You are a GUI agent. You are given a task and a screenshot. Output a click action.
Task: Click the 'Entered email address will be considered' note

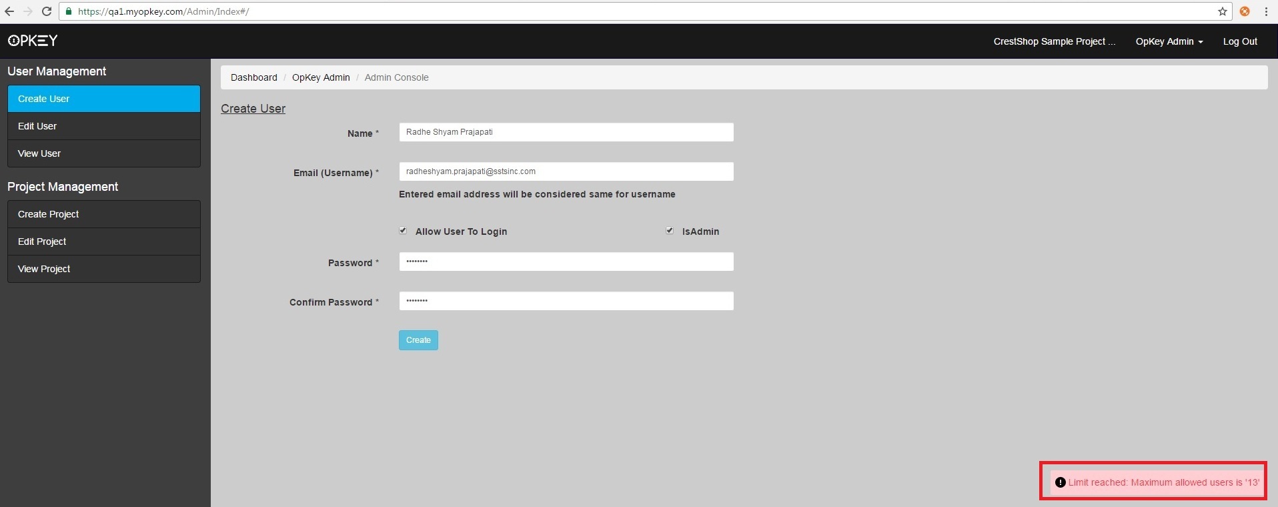pos(537,194)
